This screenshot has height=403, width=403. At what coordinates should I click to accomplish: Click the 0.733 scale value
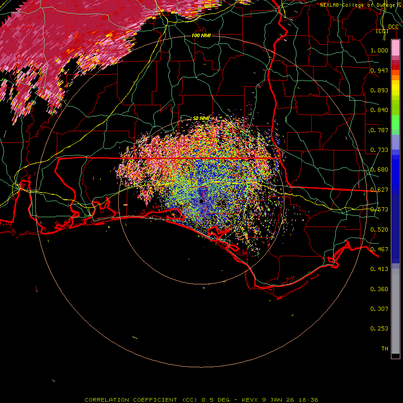379,150
